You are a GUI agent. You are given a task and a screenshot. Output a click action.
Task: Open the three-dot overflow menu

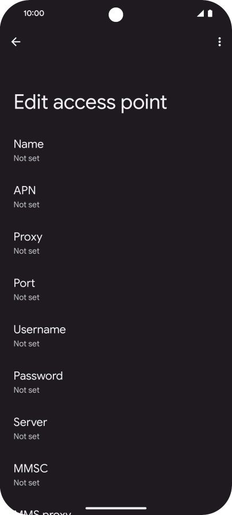(x=219, y=42)
